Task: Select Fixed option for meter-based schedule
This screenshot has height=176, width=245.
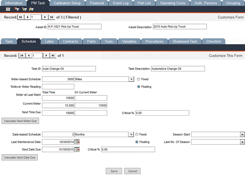Action: pos(138,79)
